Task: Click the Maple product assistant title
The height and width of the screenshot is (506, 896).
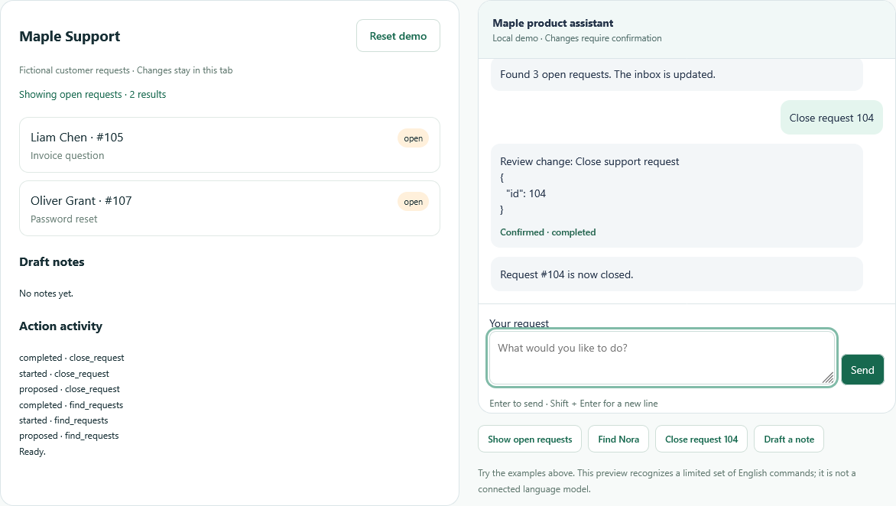Action: (553, 23)
